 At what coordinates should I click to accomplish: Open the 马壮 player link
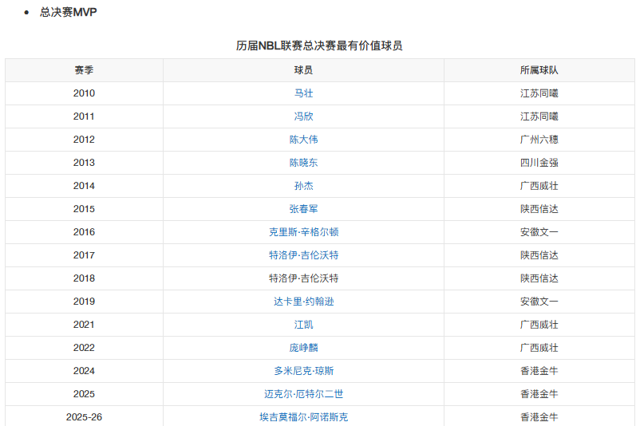tap(303, 93)
